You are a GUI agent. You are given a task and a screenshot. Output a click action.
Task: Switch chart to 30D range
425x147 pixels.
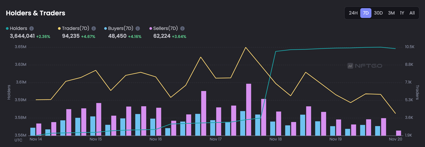[x=378, y=13]
